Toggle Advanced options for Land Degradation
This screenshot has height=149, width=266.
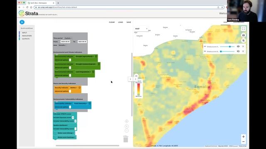tap(70, 75)
